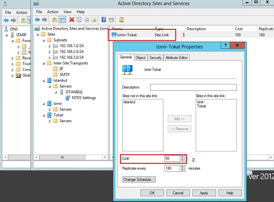Click the Show/Hide Action Pane icon

click(111, 20)
